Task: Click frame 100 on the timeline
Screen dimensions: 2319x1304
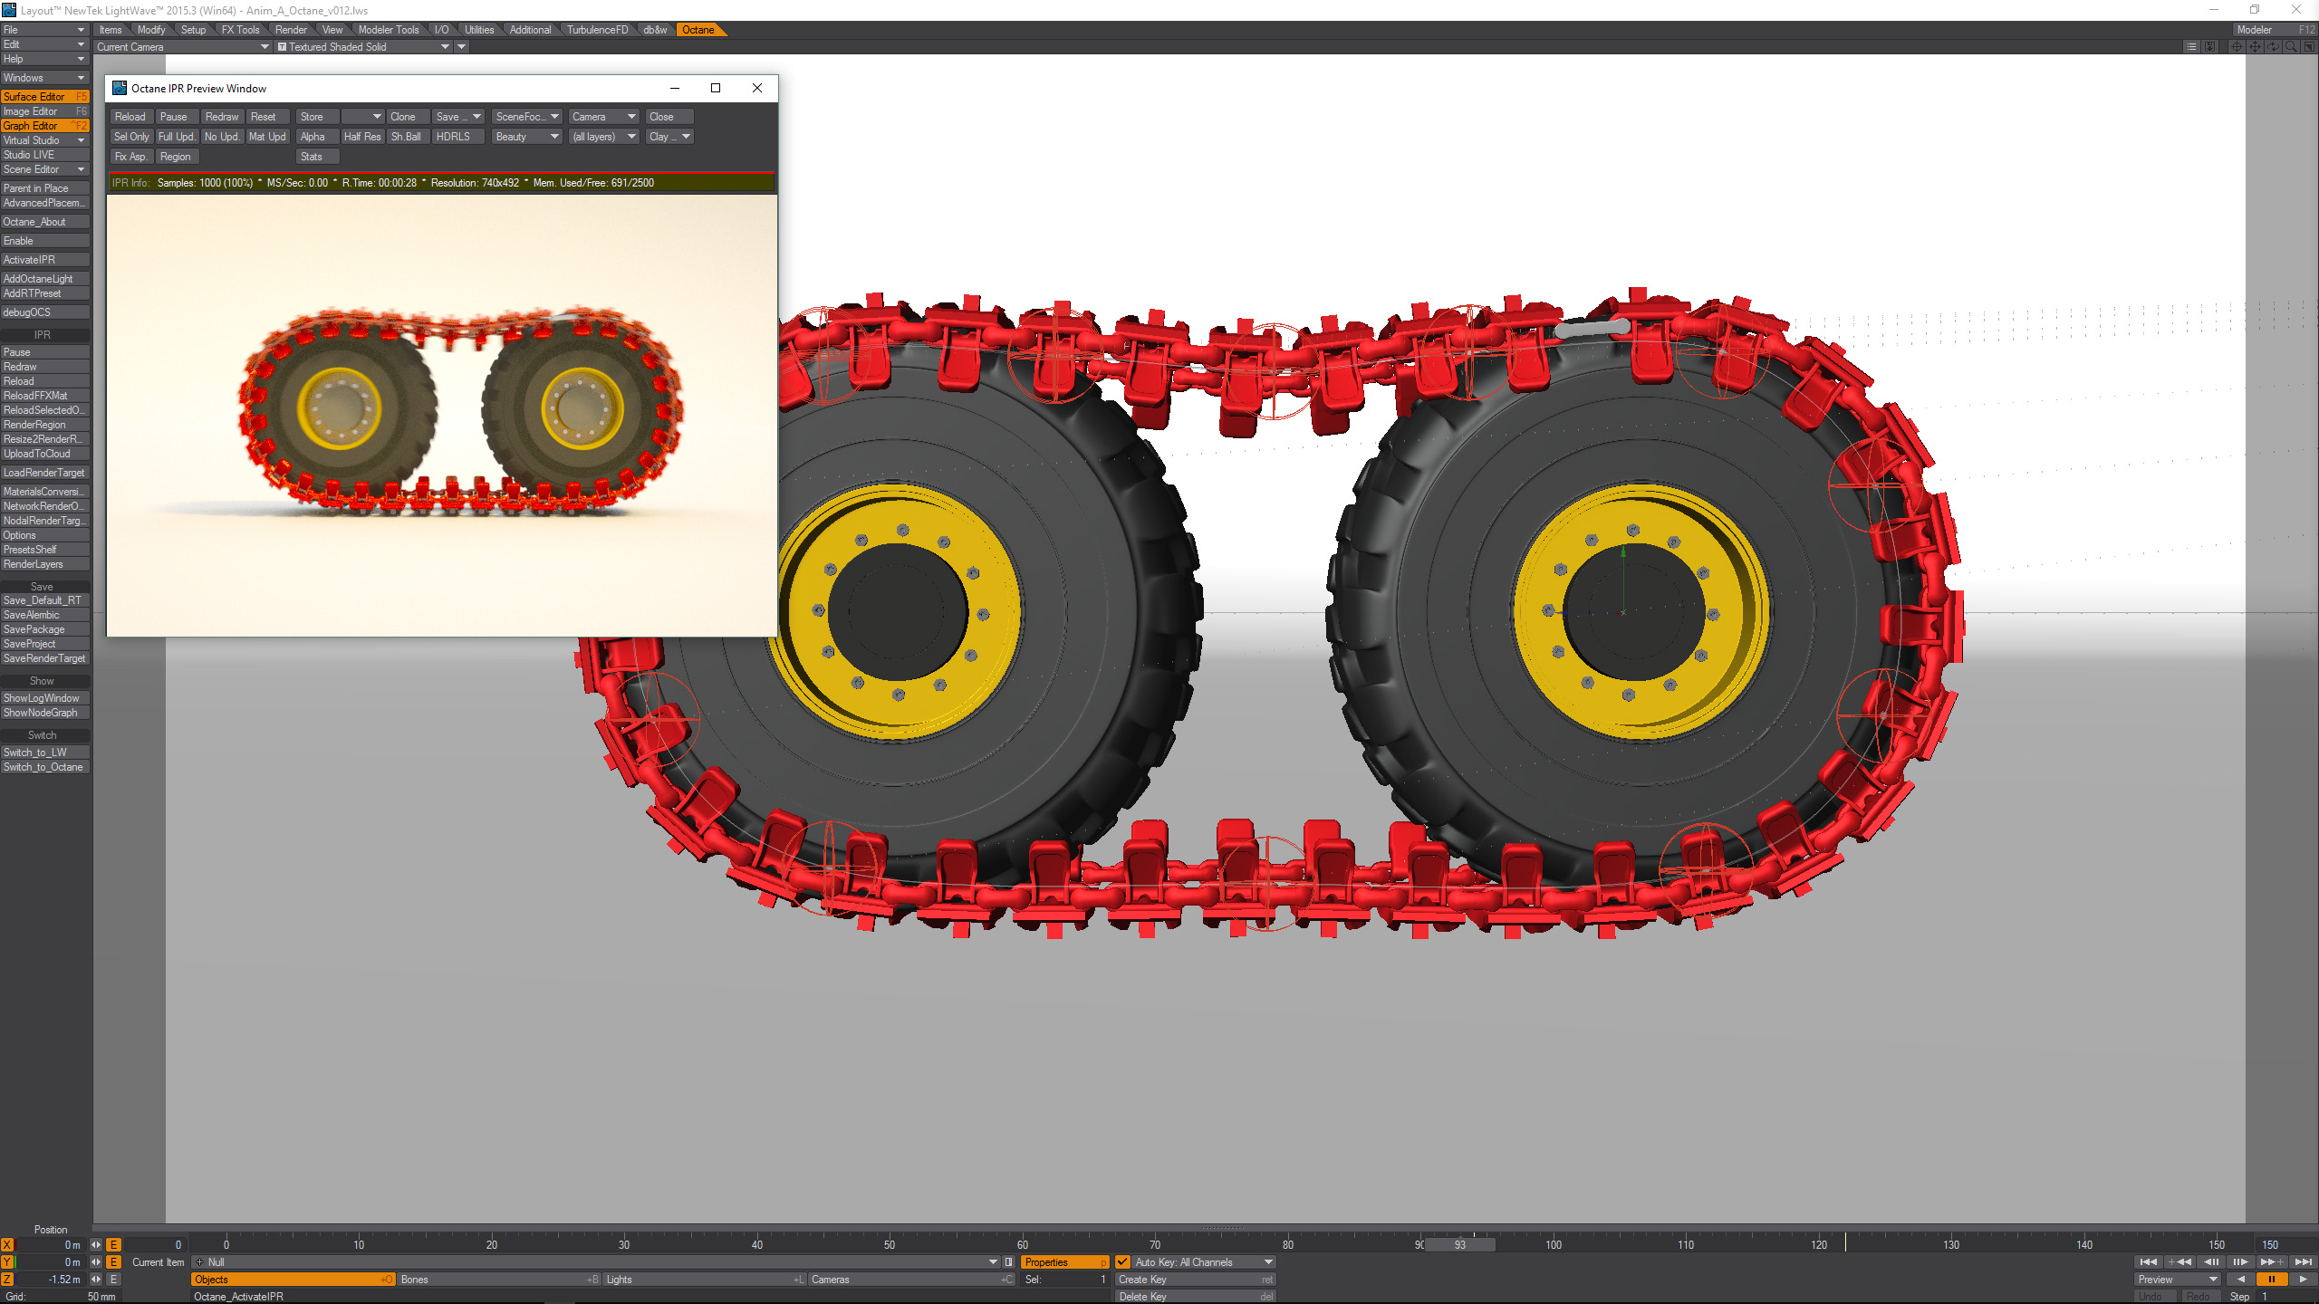Action: [1554, 1245]
